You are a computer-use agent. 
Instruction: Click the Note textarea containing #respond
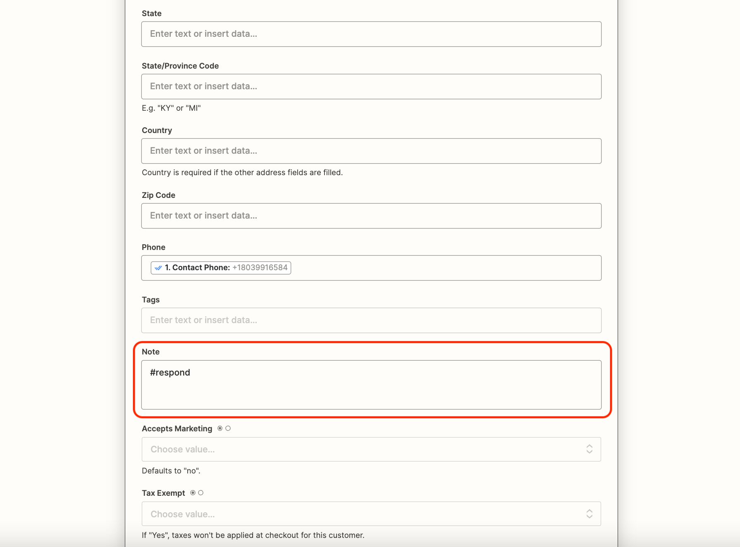click(x=371, y=385)
